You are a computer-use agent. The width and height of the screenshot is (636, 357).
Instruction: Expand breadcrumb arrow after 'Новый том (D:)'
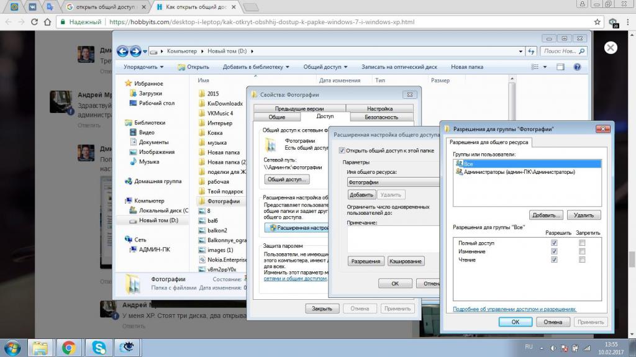(252, 51)
